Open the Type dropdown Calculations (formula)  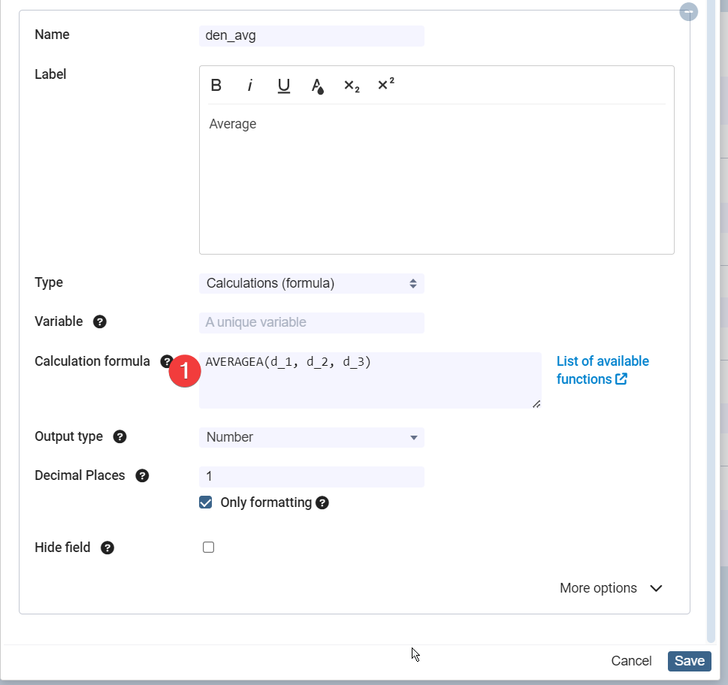[311, 284]
